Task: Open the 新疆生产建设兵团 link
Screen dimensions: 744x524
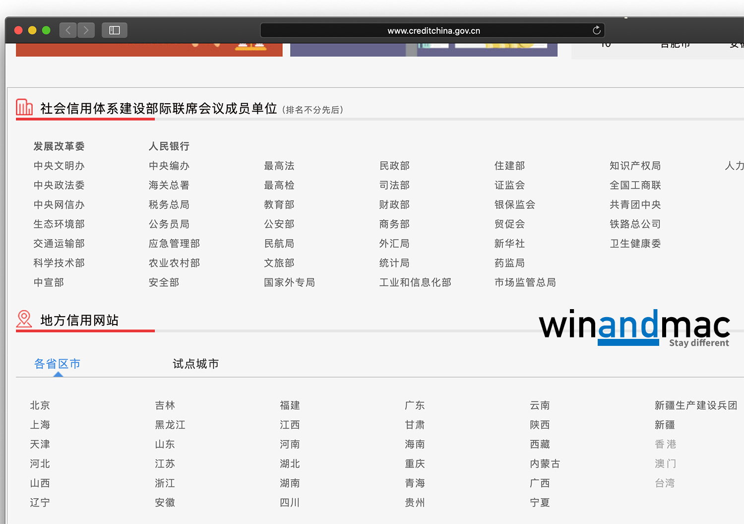Action: [695, 405]
